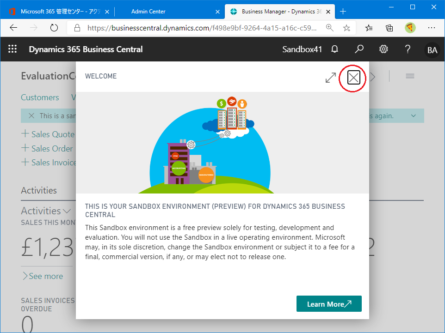Go back in the browser
This screenshot has width=445, height=333.
click(13, 28)
